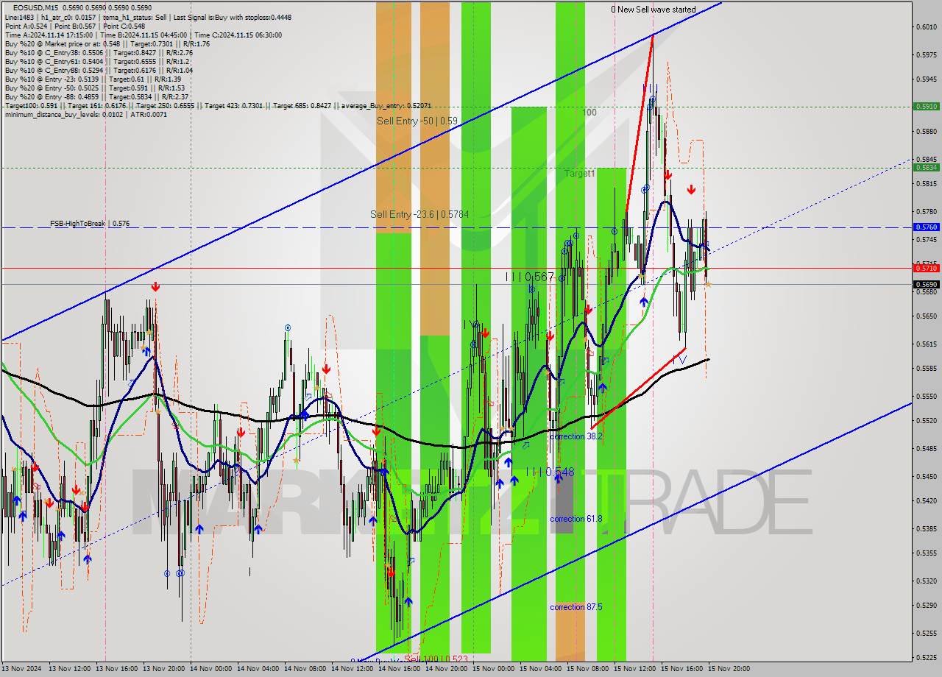Click the 0.5225 price axis value
The width and height of the screenshot is (942, 677).
[927, 658]
